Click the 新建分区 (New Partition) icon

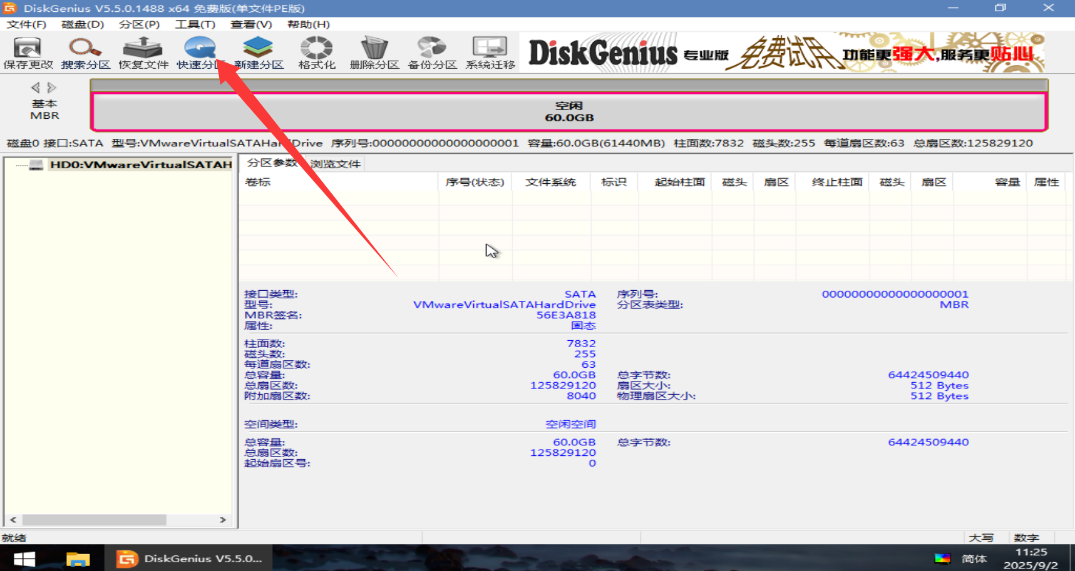coord(259,53)
